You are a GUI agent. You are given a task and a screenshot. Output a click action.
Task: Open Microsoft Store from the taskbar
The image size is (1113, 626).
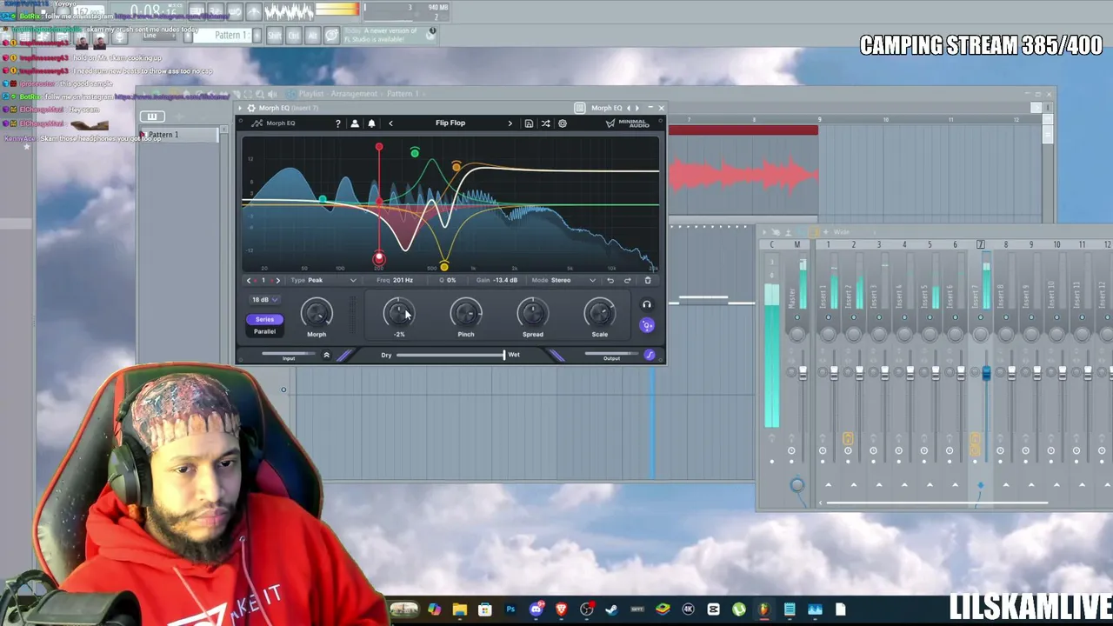point(485,609)
